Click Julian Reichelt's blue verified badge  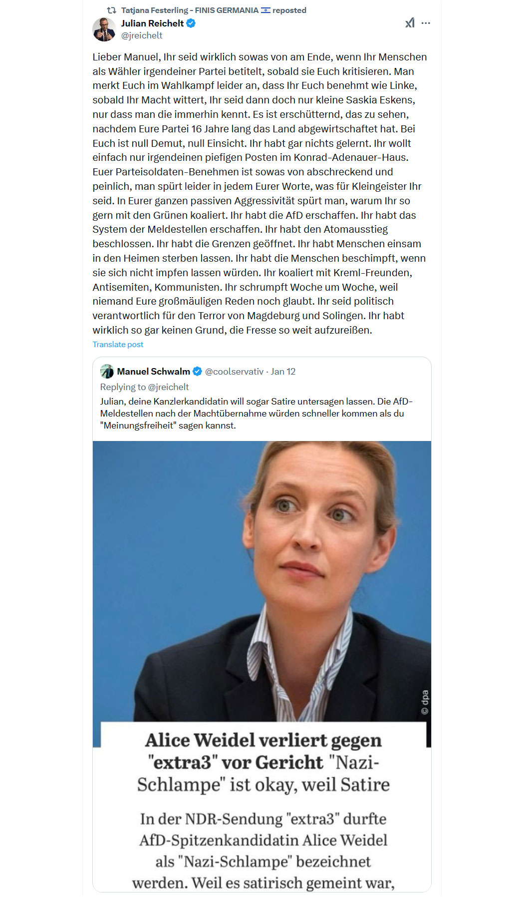click(191, 23)
